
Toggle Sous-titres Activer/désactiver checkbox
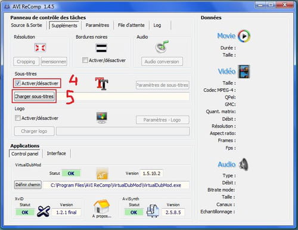[18, 83]
